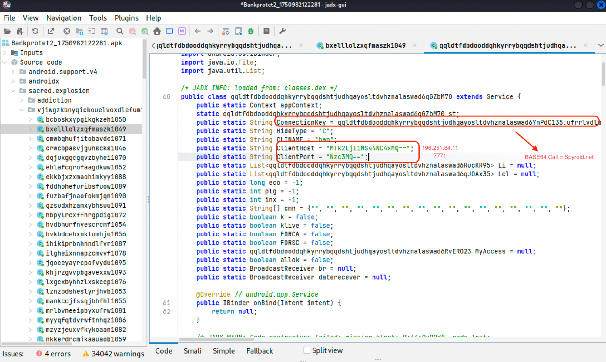The image size is (606, 362).
Task: Select the Code view tab
Action: pos(164,351)
